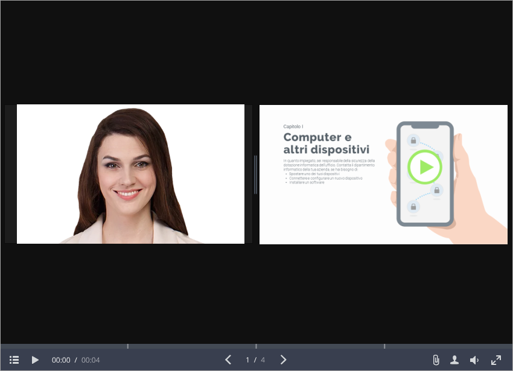
Task: Seek to second segment of progress bar
Action: (192, 346)
